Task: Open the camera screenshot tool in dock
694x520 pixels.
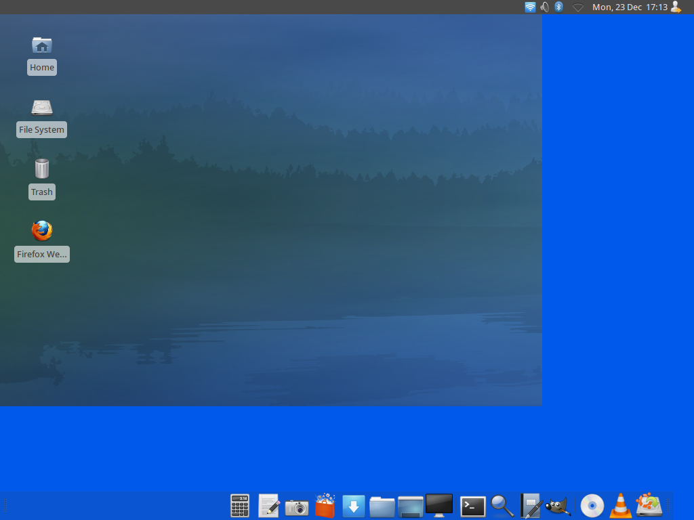Action: 297,506
